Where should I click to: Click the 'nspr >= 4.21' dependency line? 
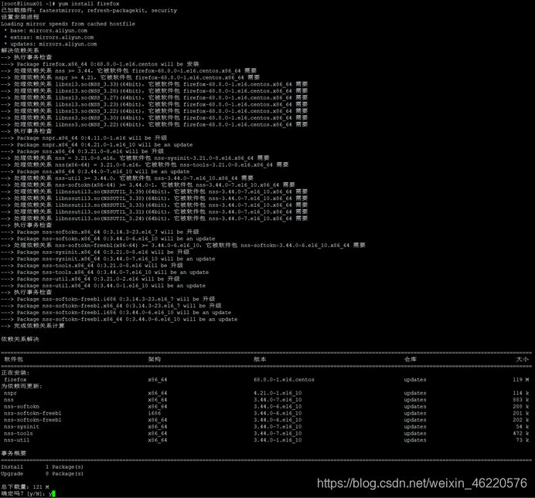pyautogui.click(x=131, y=78)
